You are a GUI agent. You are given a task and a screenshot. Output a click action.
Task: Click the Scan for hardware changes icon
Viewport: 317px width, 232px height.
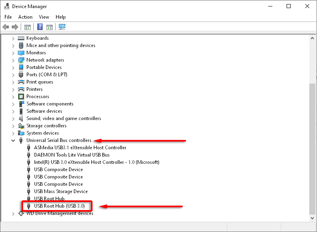click(62, 27)
